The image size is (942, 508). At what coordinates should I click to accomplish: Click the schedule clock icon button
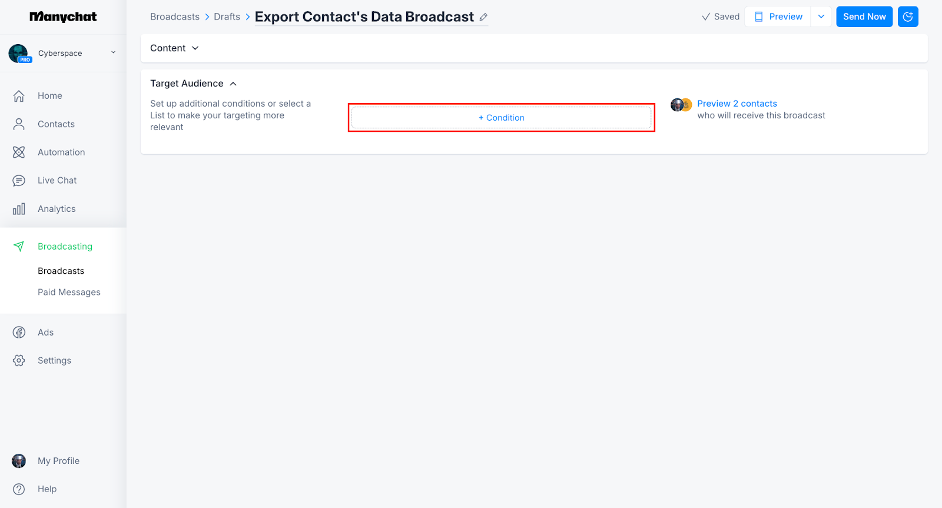pyautogui.click(x=908, y=16)
